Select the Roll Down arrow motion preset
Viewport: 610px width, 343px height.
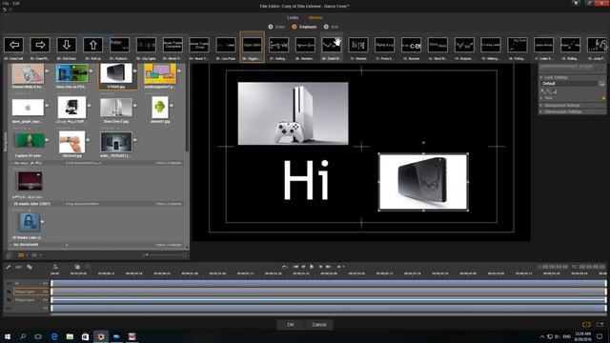(x=67, y=45)
